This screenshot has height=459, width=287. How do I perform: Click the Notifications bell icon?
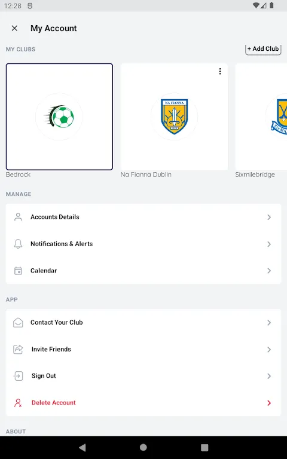coord(18,244)
